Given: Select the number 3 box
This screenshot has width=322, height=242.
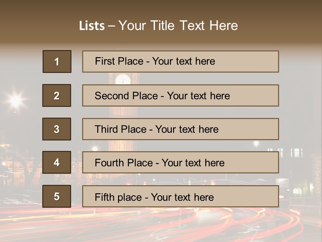Looking at the screenshot, I should pos(57,129).
